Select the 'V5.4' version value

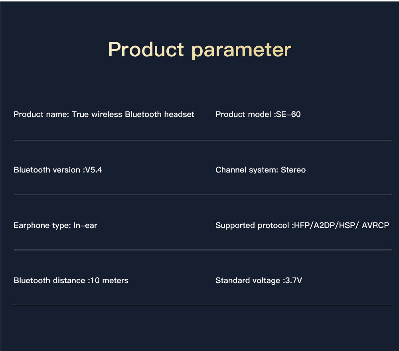tap(94, 170)
